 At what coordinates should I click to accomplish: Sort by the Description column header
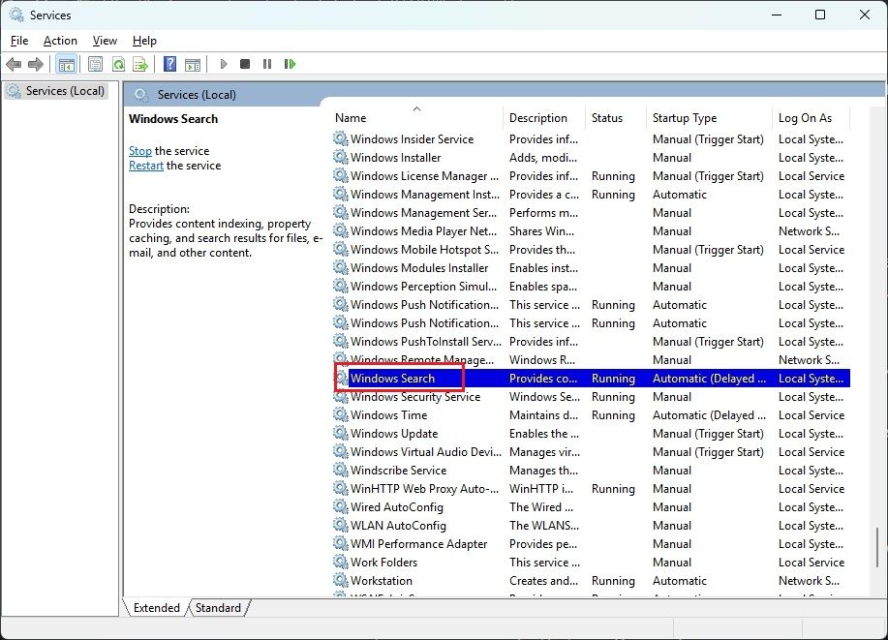(543, 118)
